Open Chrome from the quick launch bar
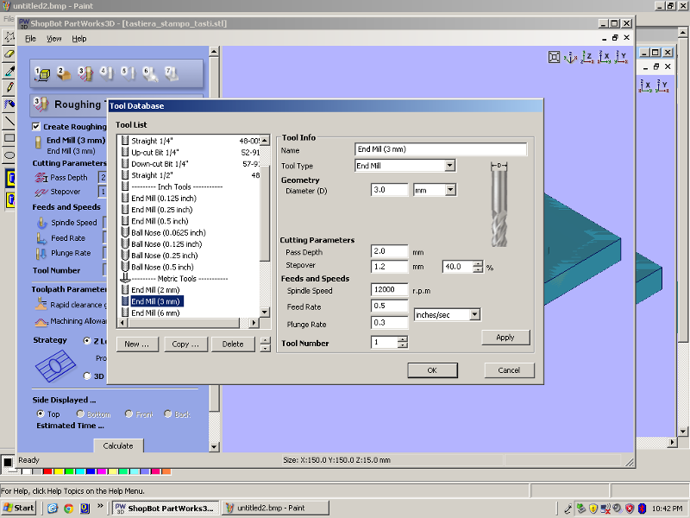Screen dimensions: 690x518 (x=68, y=508)
